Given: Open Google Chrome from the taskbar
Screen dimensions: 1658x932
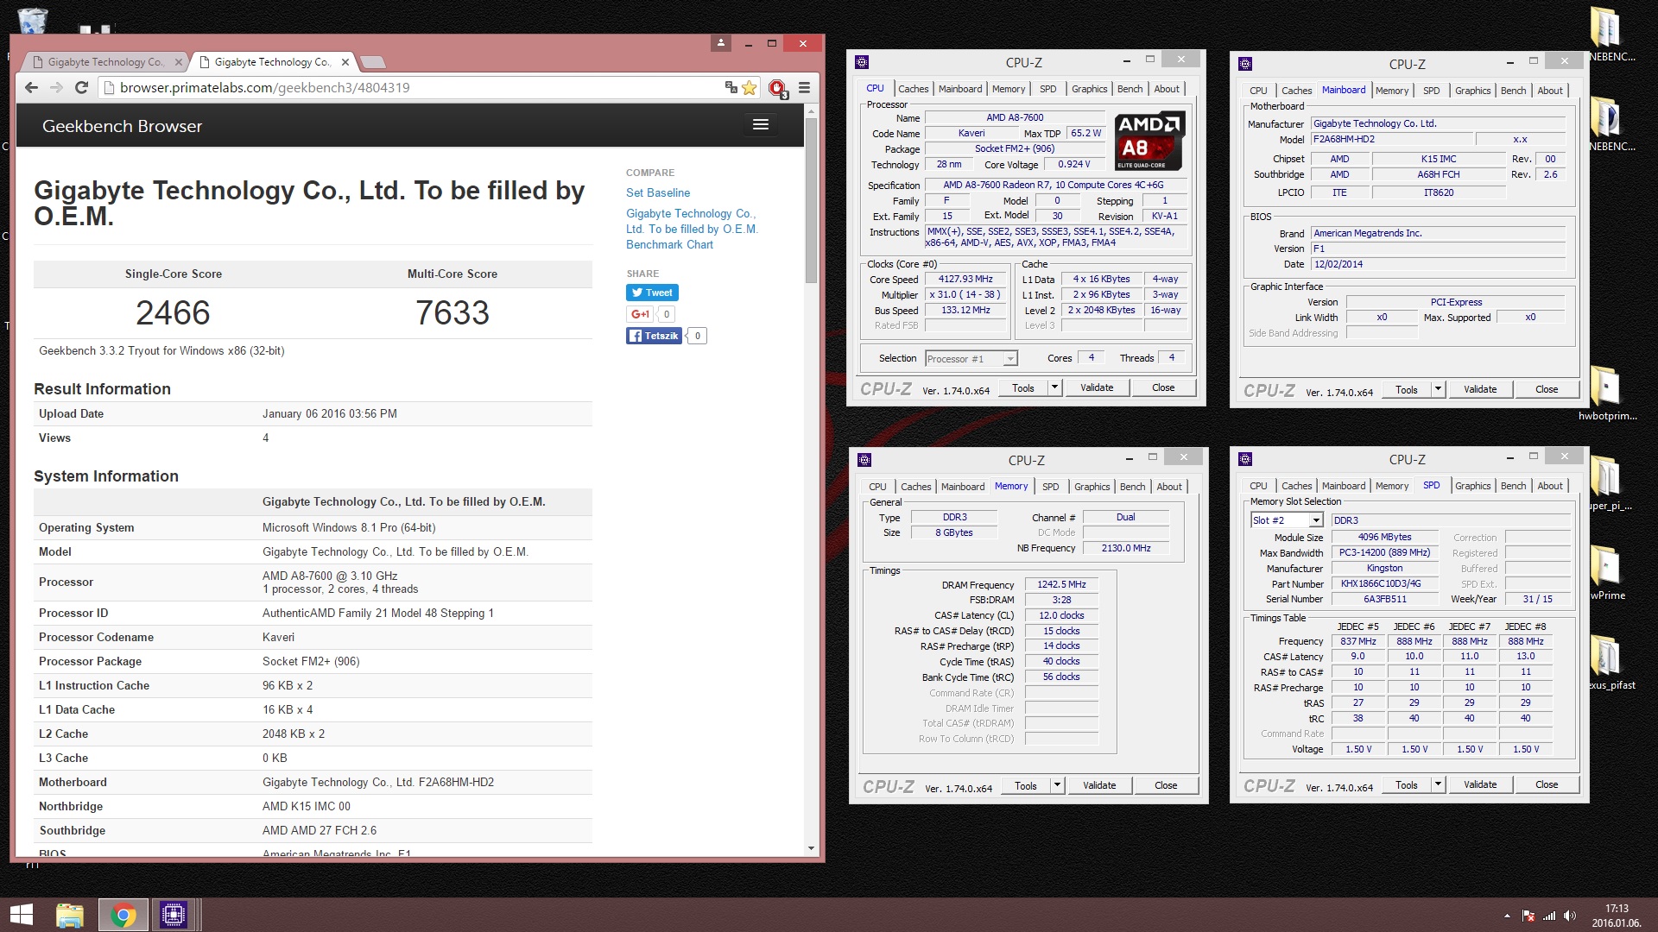Looking at the screenshot, I should 123,915.
